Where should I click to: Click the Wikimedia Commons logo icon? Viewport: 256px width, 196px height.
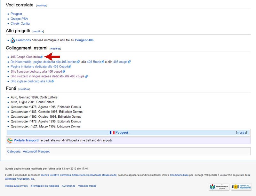pos(13,40)
